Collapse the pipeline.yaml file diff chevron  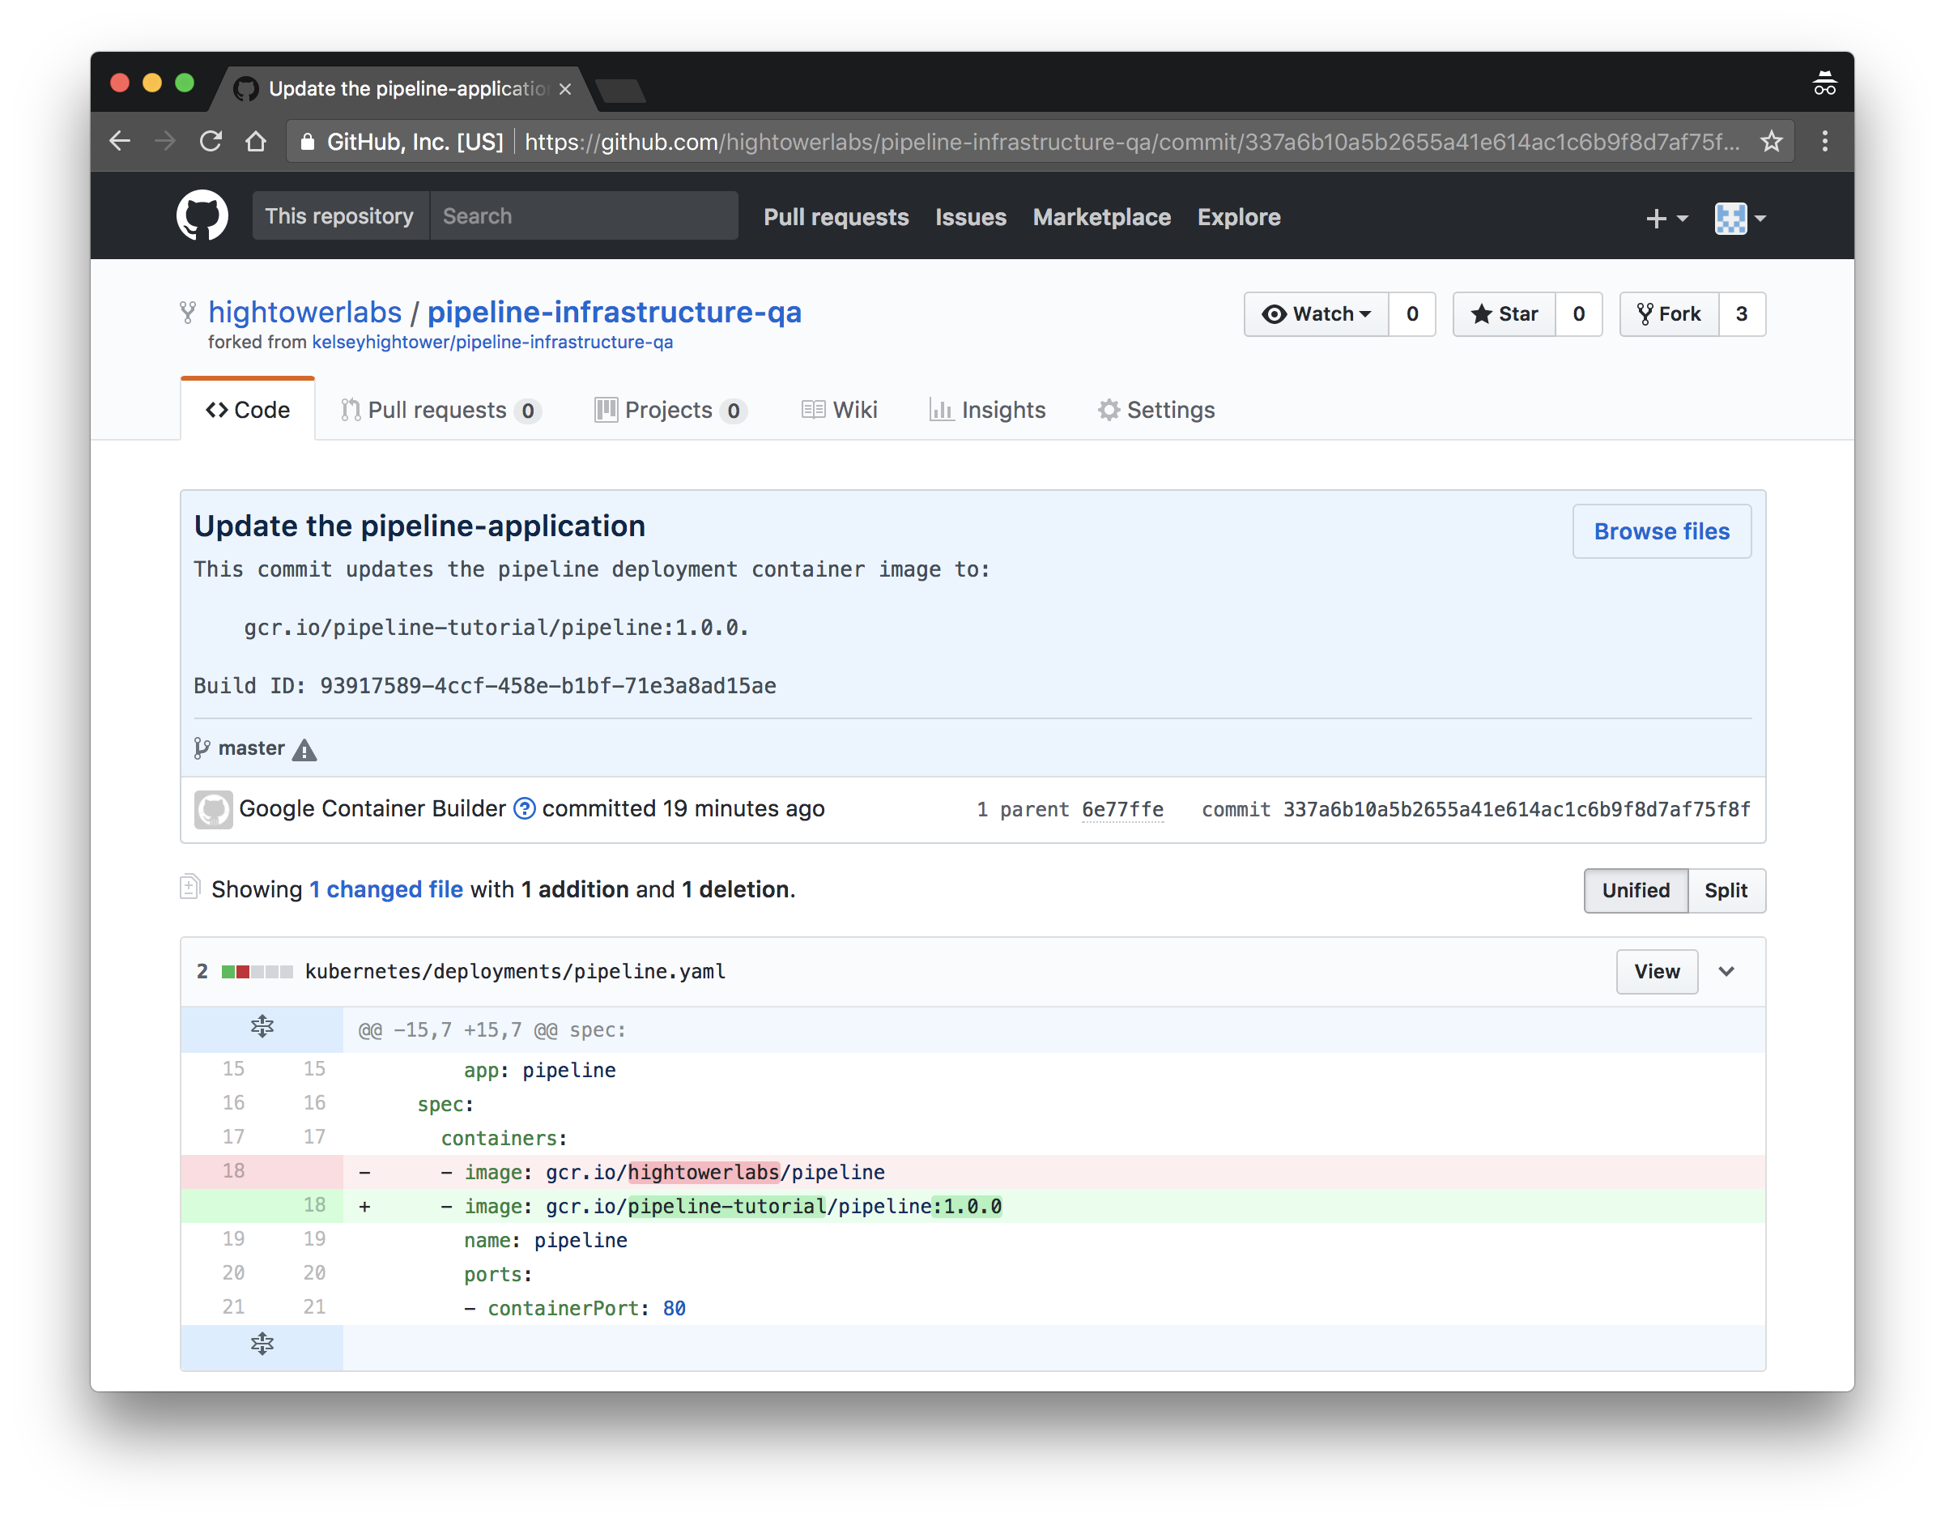pyautogui.click(x=1726, y=972)
